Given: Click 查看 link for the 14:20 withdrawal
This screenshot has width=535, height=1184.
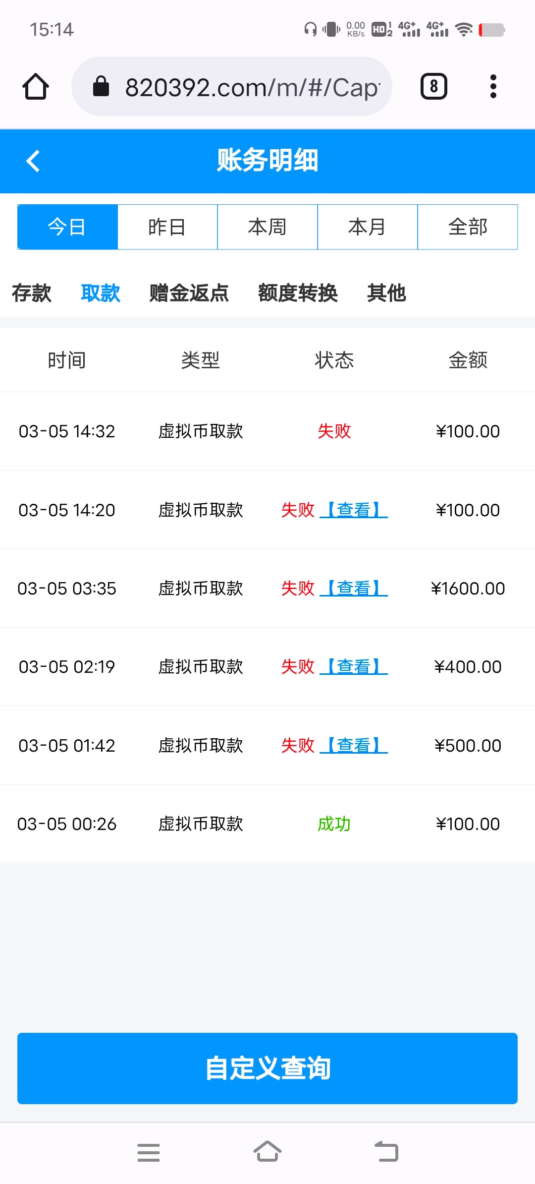Looking at the screenshot, I should (354, 510).
